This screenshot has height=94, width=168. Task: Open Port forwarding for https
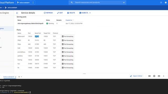pos(67,44)
